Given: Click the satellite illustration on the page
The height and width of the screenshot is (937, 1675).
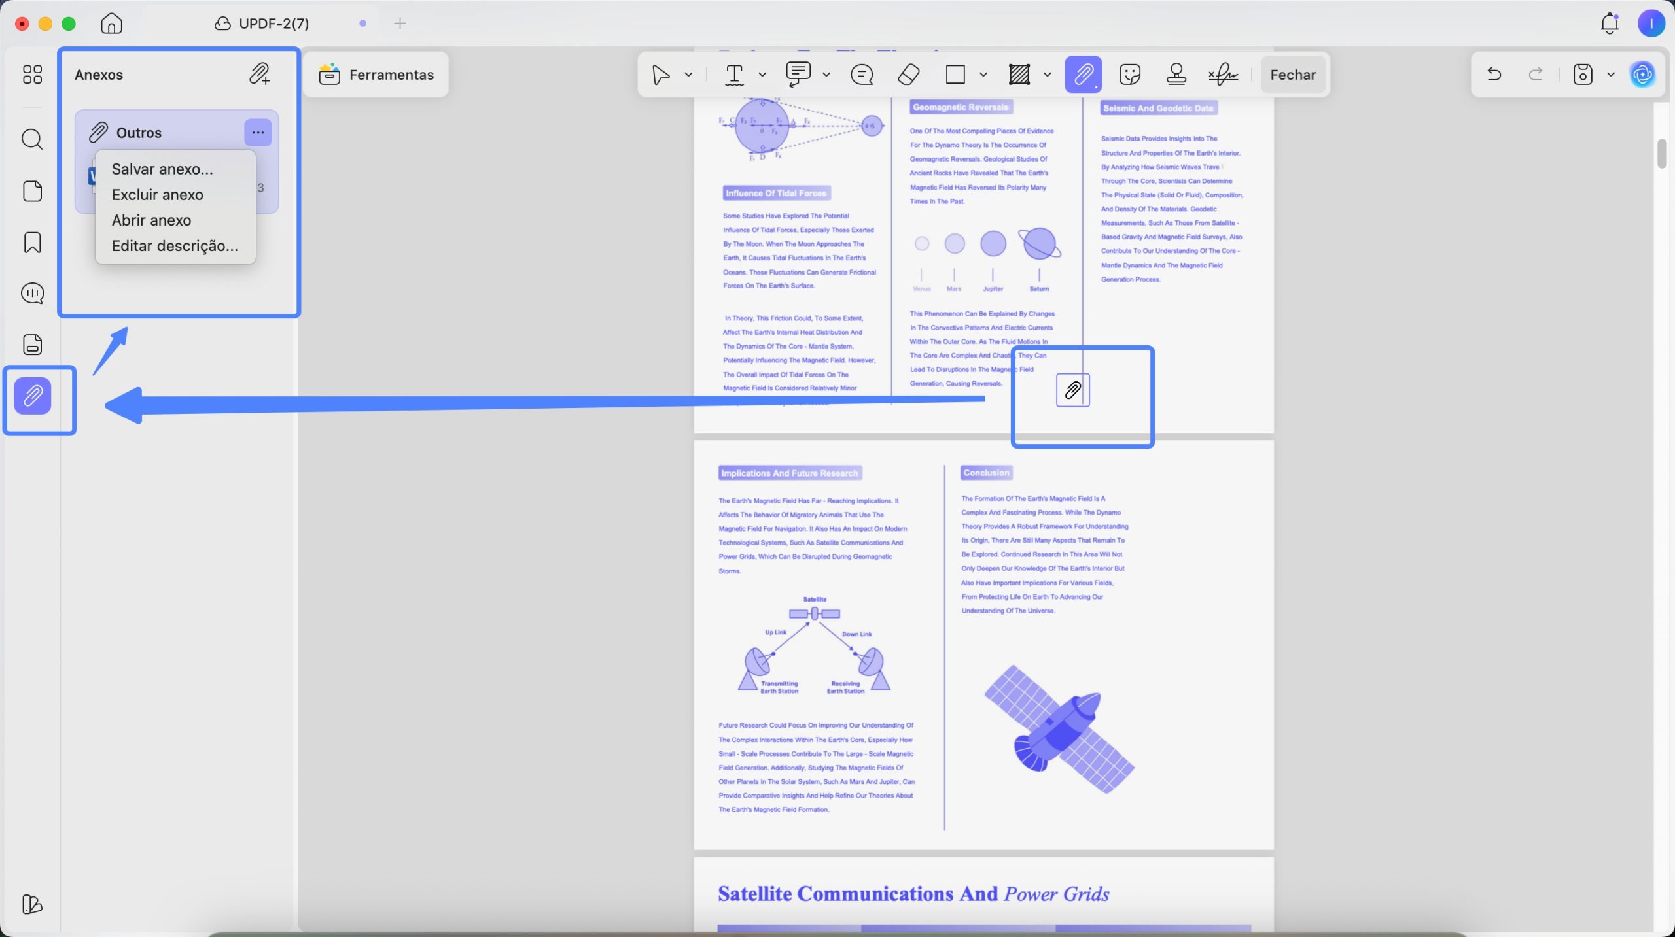Looking at the screenshot, I should point(1059,729).
